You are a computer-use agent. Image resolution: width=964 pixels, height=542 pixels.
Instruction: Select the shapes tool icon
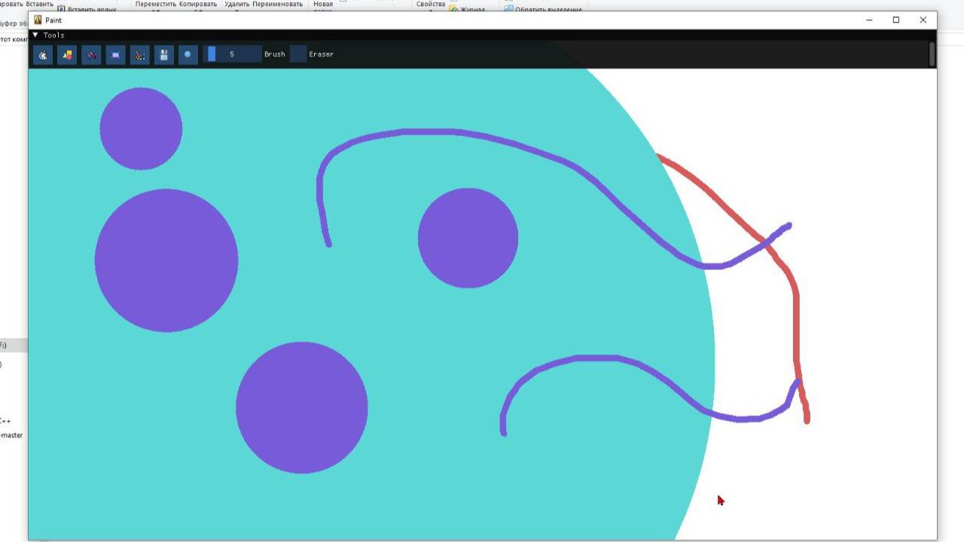(x=67, y=54)
